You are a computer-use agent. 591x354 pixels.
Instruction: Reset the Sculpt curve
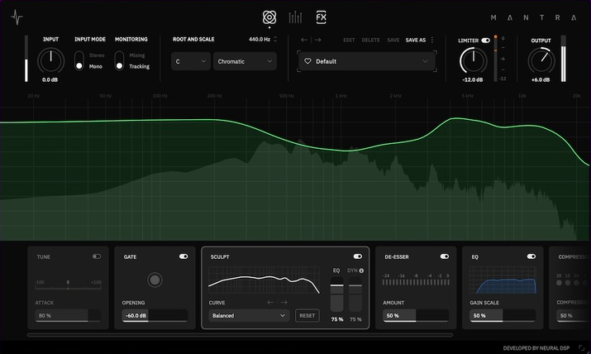tap(307, 316)
